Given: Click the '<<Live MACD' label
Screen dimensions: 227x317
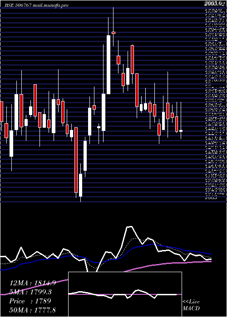Looking at the screenshot, I should 191,305.
